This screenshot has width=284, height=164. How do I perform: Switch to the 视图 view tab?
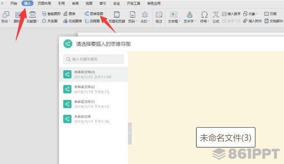coord(89,3)
